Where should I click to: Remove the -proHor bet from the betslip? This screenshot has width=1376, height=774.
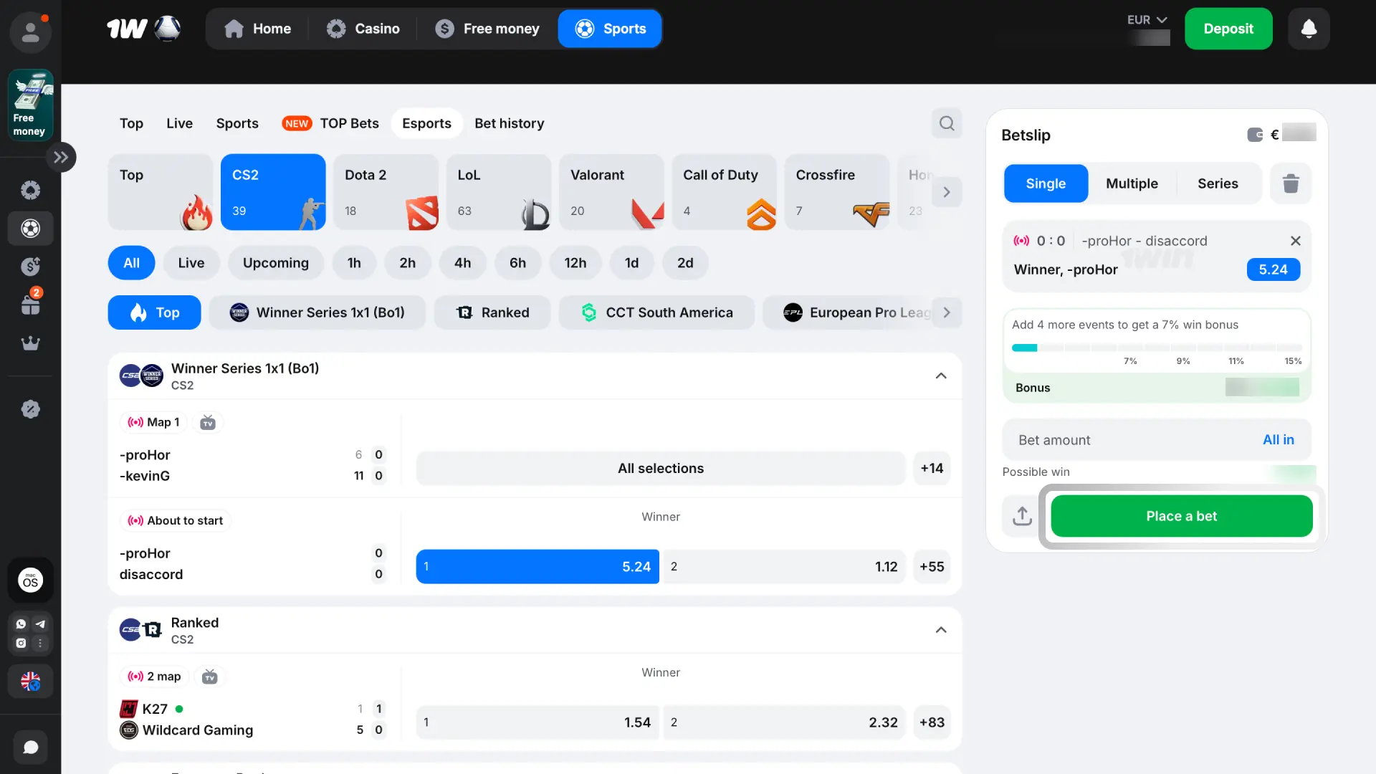coord(1296,241)
